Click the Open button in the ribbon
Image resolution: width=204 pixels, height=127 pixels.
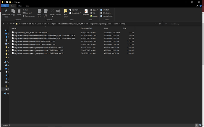(94, 10)
